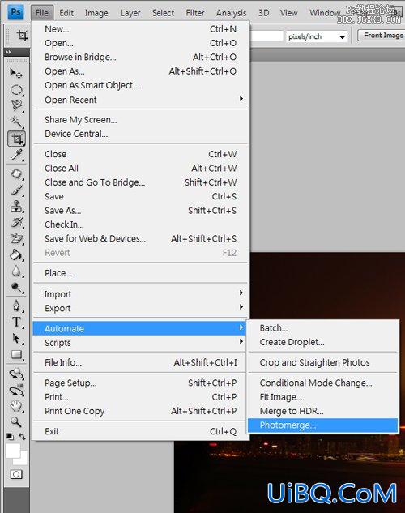Reset to default foreground and background colors

click(x=11, y=437)
